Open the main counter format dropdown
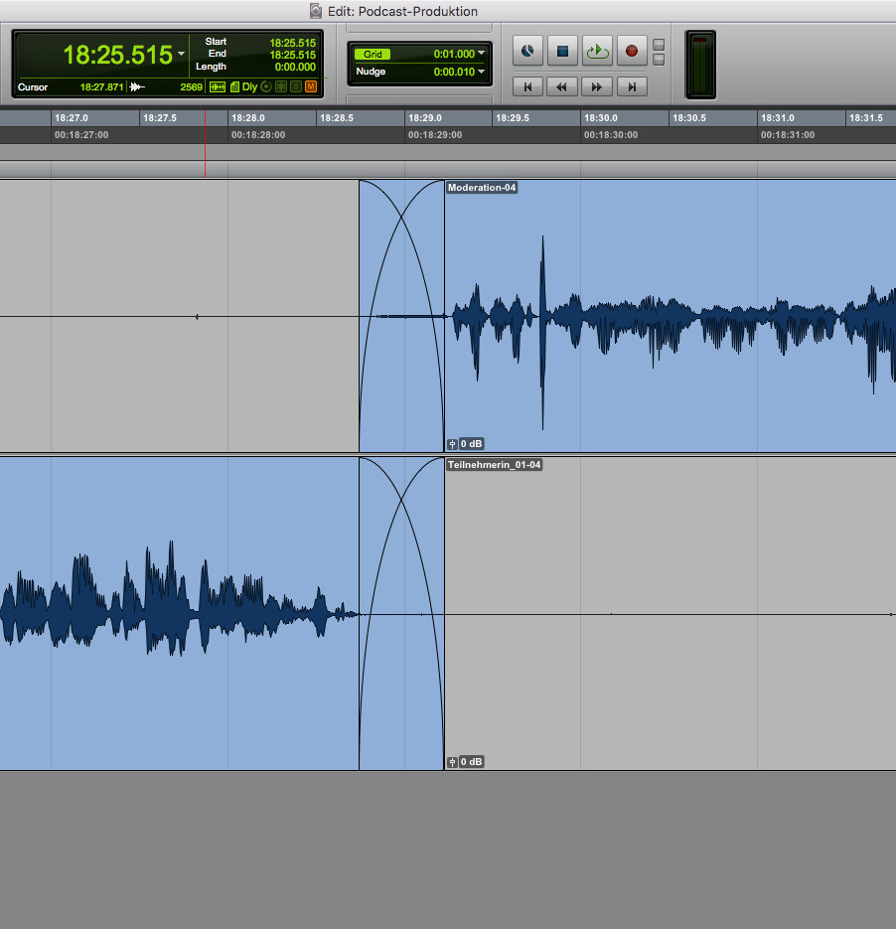 coord(181,54)
